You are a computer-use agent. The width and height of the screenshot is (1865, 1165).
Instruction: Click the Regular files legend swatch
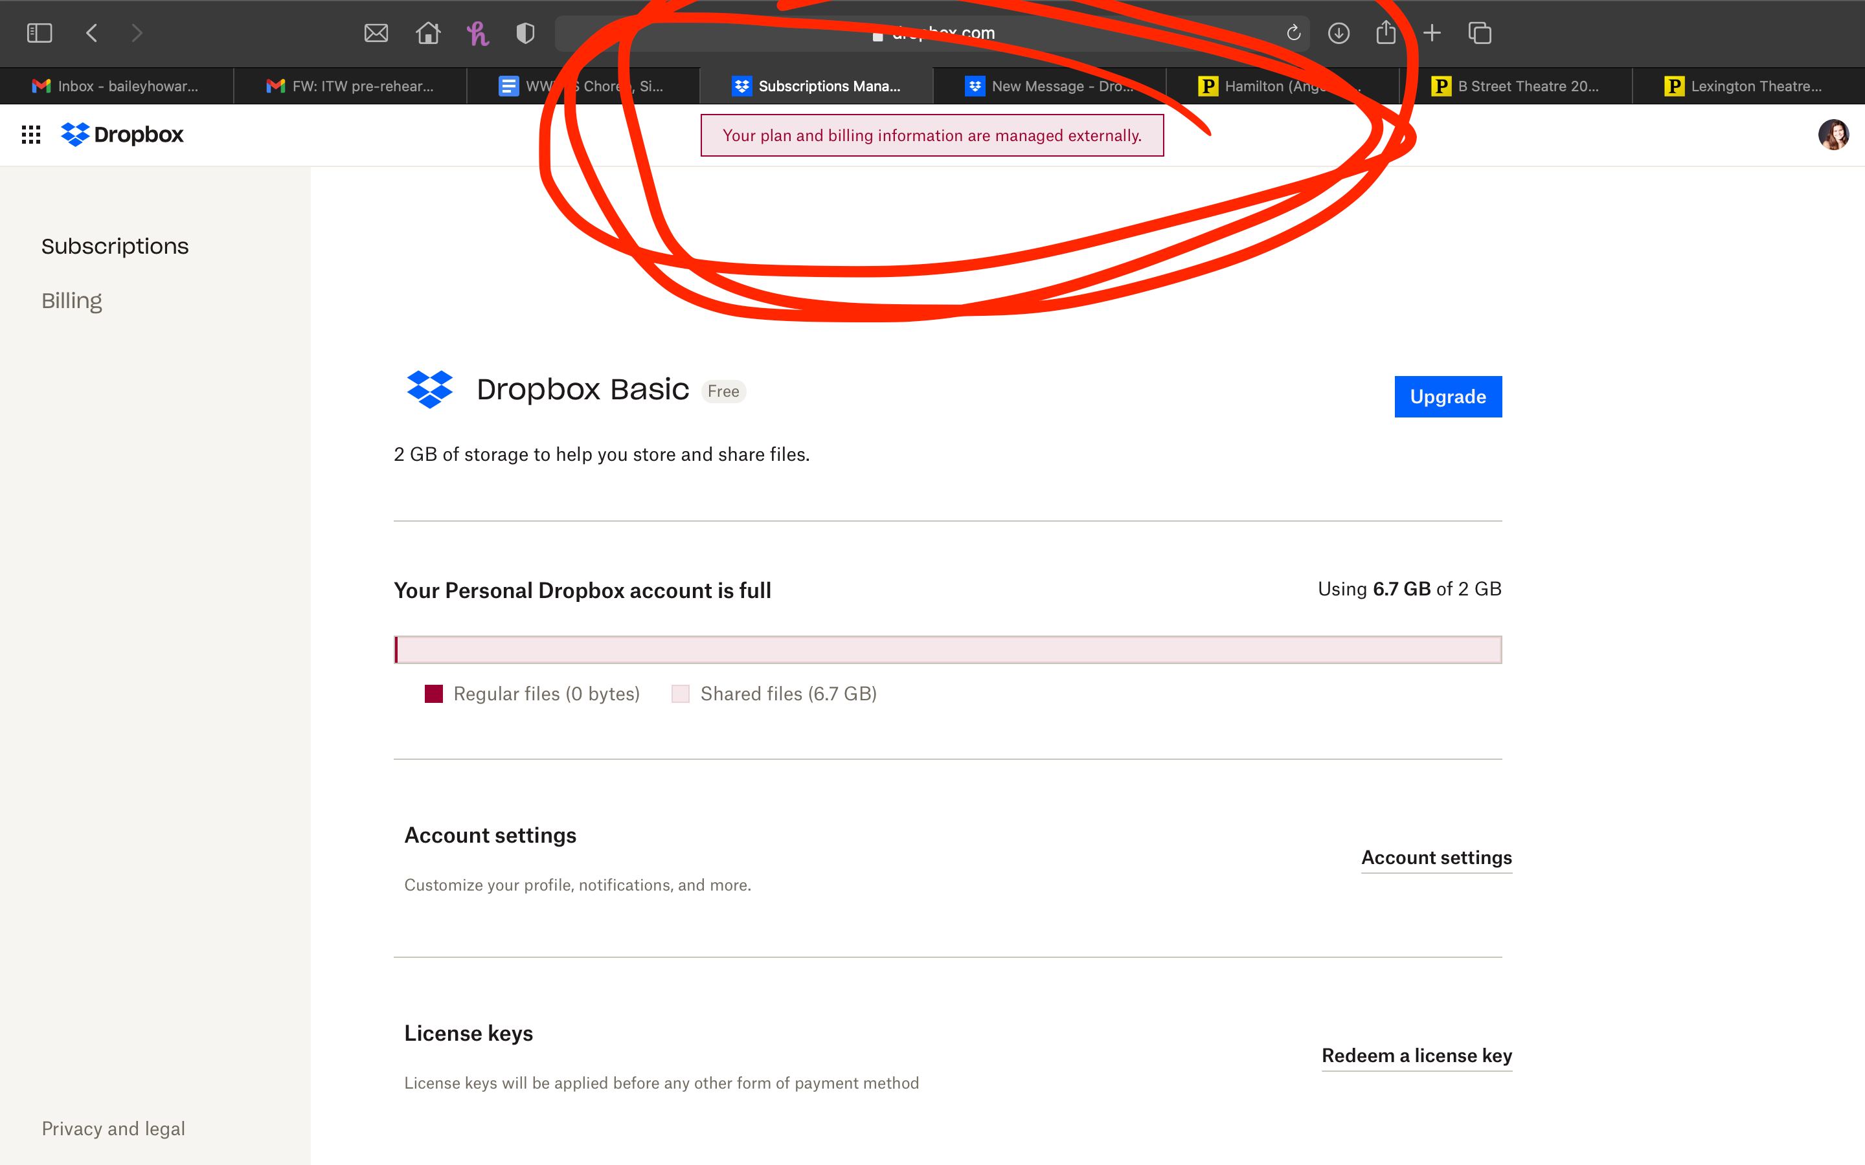click(434, 693)
